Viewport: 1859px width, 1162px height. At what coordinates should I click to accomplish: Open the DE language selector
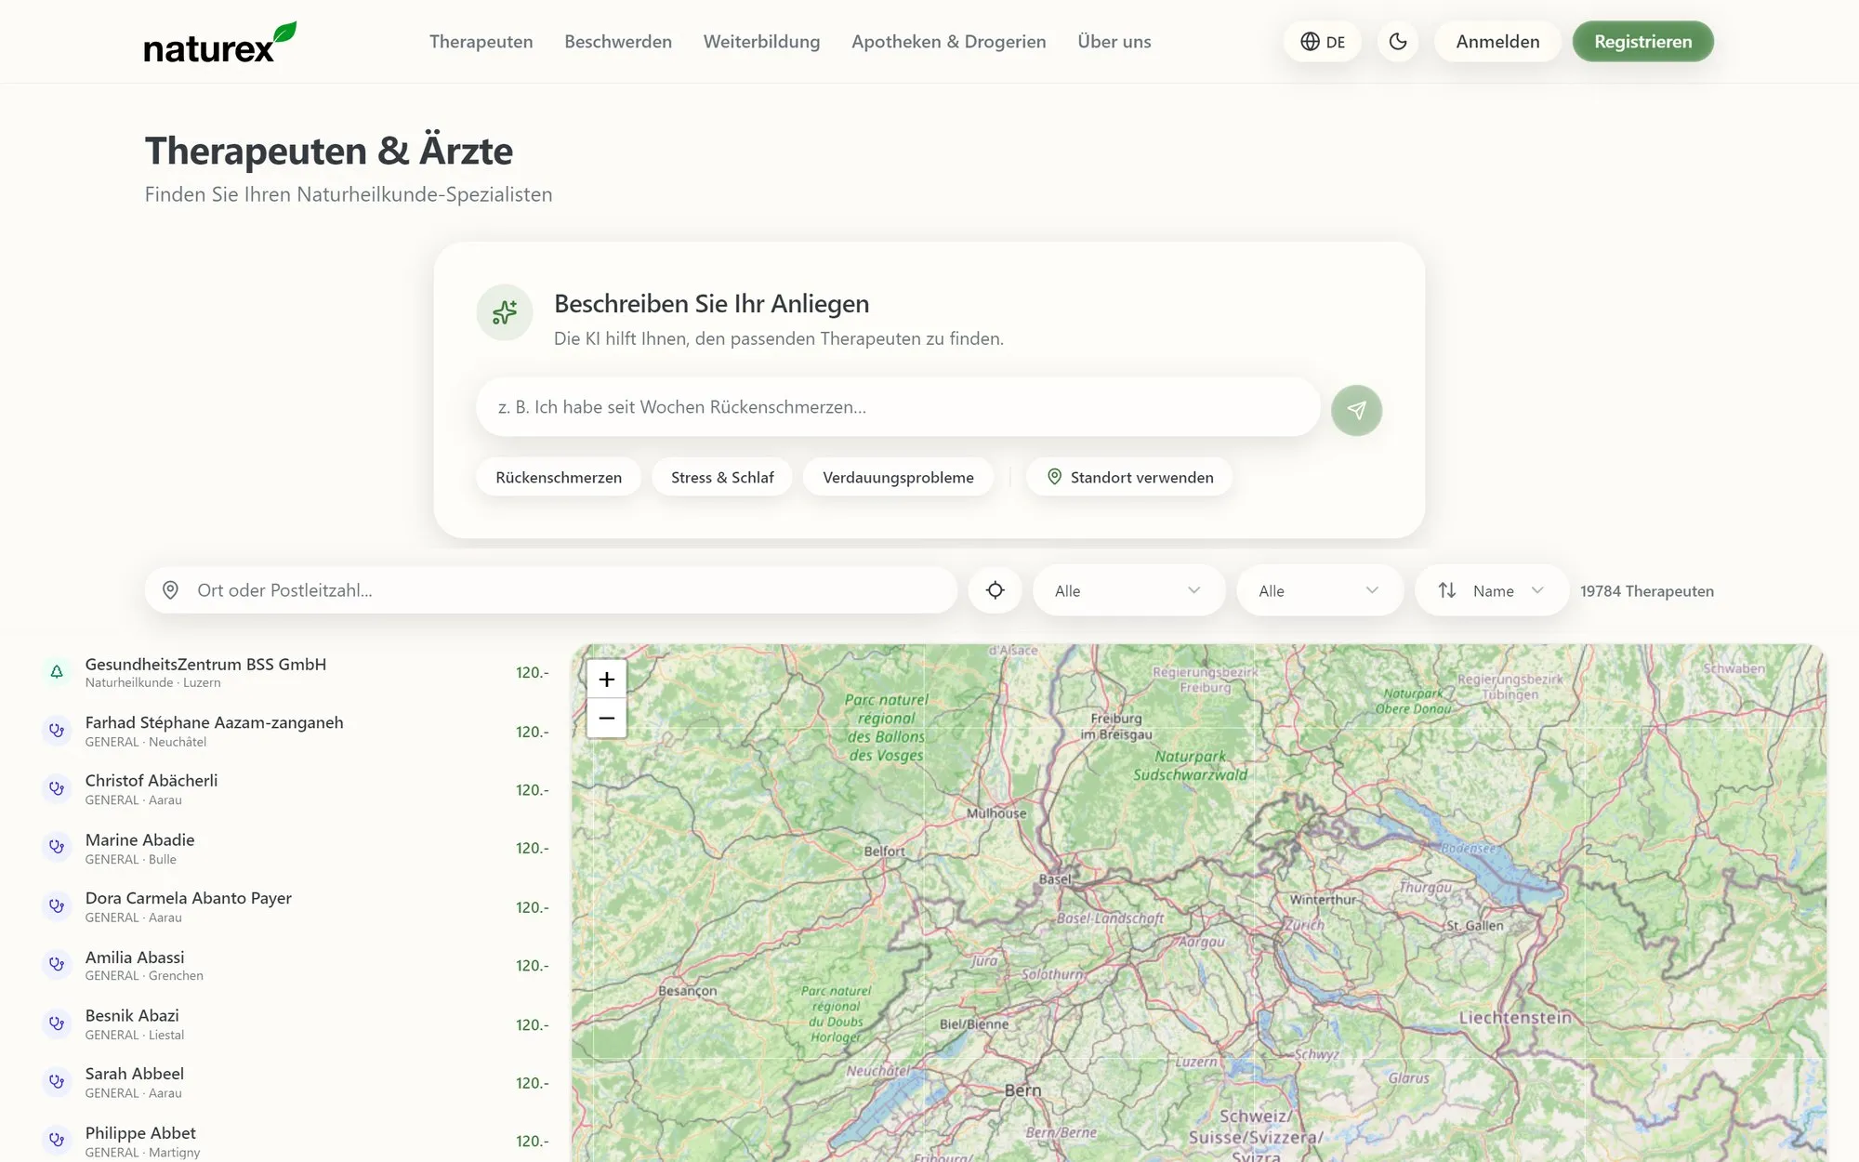pos(1323,42)
